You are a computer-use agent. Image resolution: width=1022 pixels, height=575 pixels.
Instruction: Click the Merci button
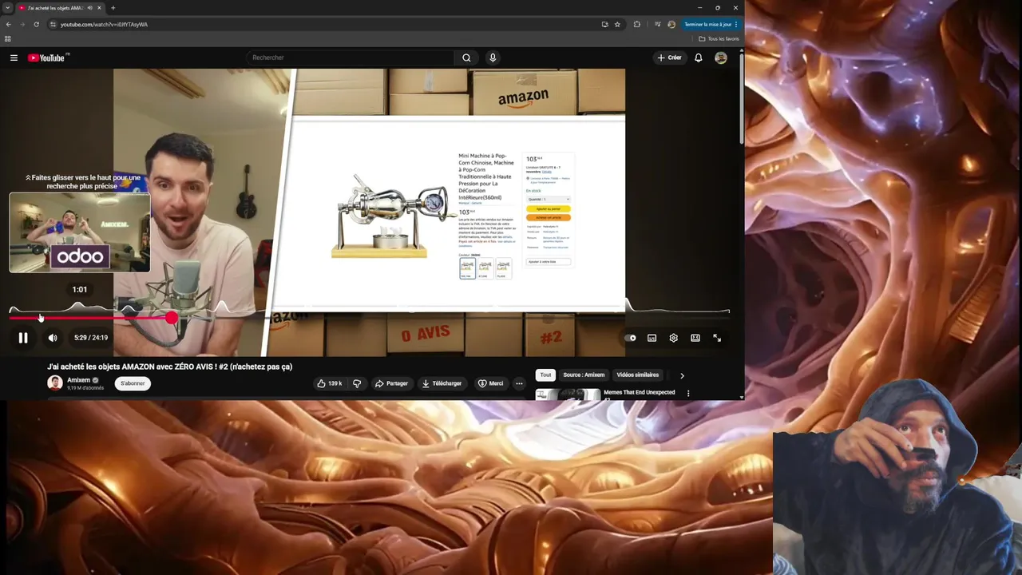[x=490, y=383]
